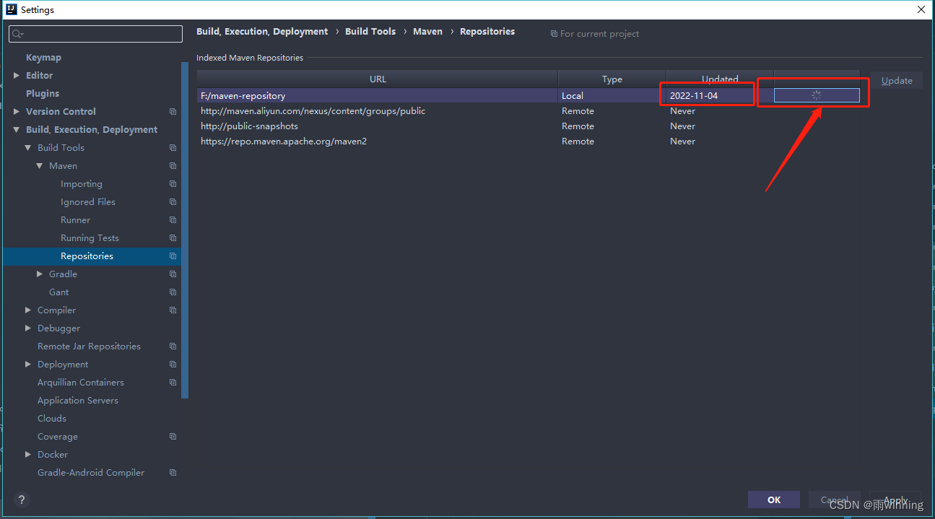Screen dimensions: 935x519
Task: Expand the Deployment node
Action: pyautogui.click(x=28, y=365)
